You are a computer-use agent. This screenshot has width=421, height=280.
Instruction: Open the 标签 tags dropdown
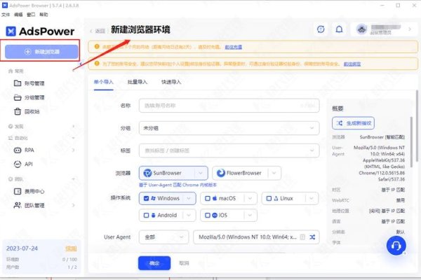(x=229, y=150)
